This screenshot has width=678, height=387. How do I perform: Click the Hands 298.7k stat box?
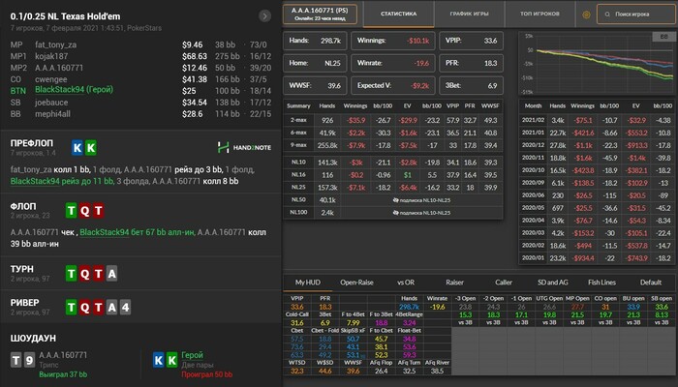point(315,41)
